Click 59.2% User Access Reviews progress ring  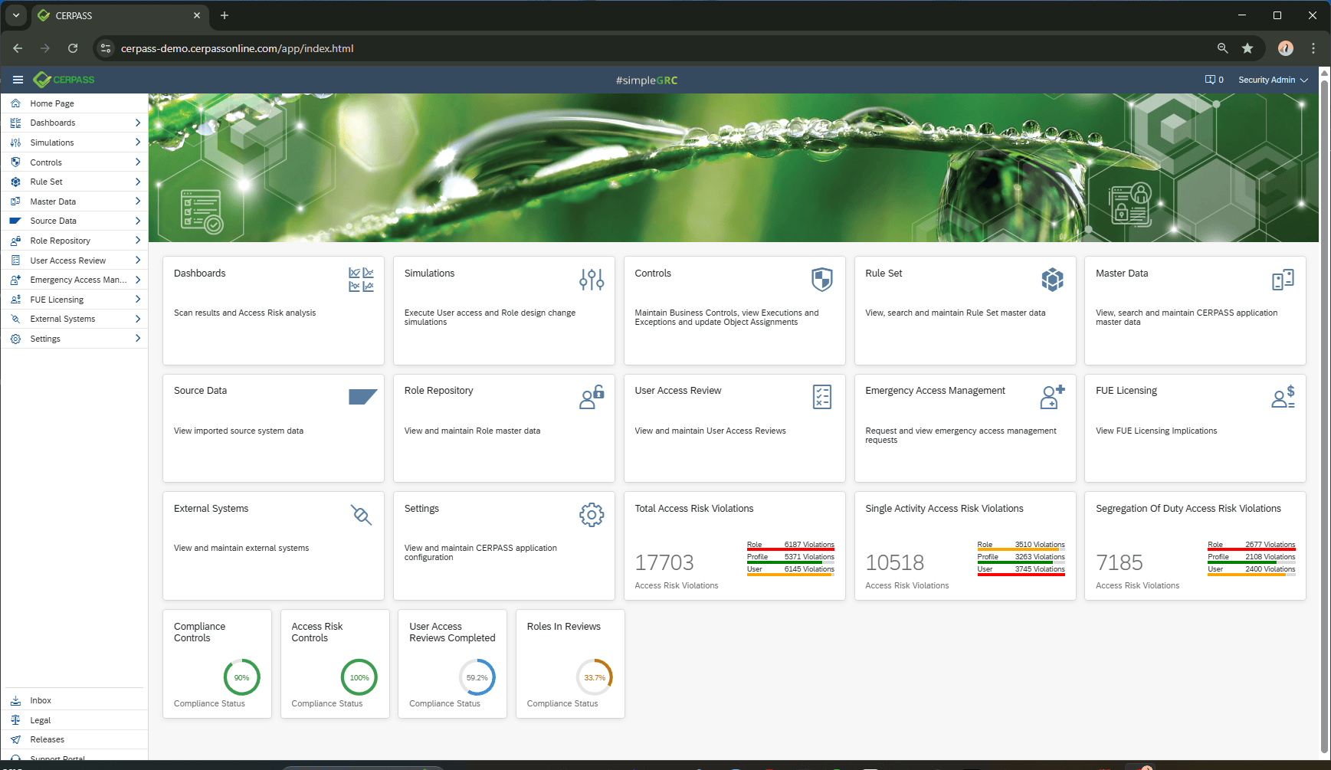(477, 677)
